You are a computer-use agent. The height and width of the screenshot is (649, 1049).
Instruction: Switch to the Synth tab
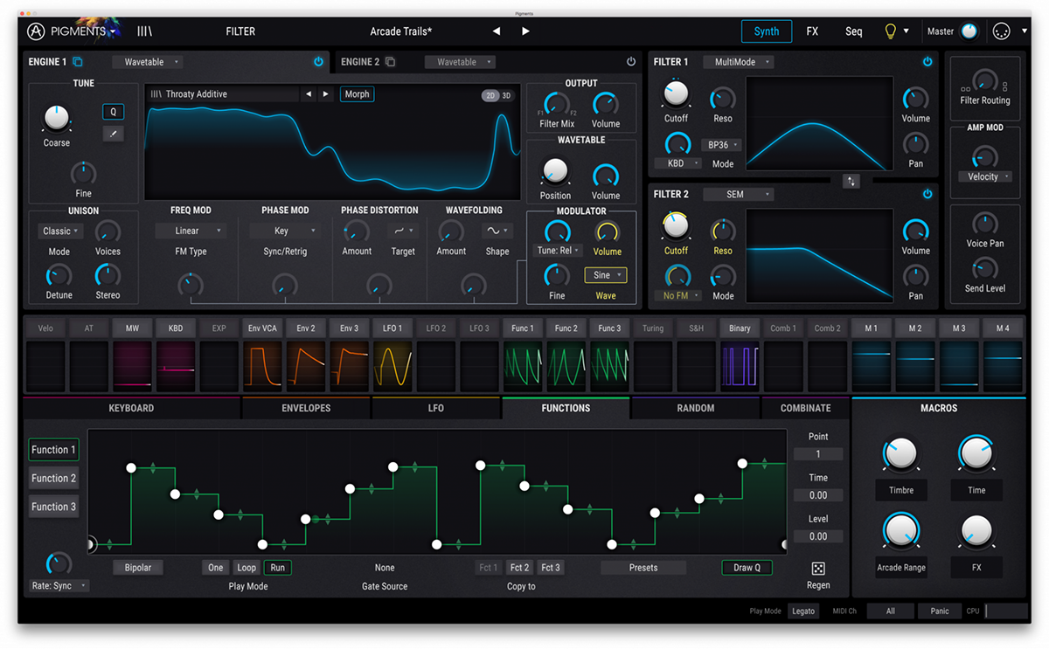click(x=767, y=31)
